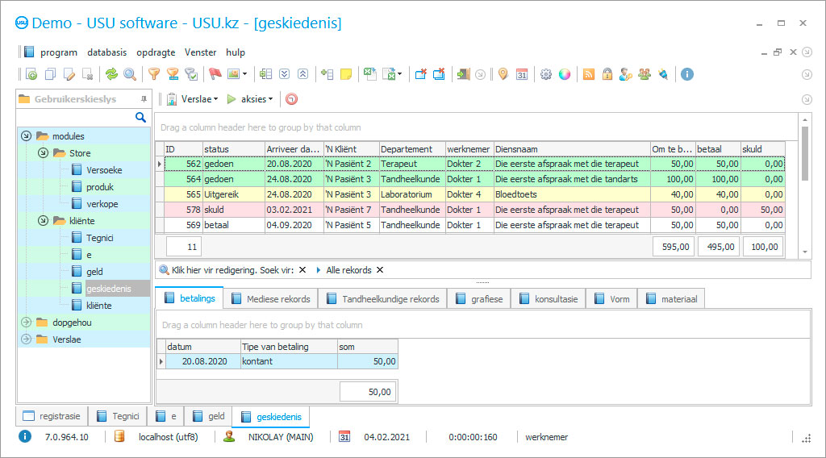Open the gear settings icon
This screenshot has width=826, height=458.
click(x=546, y=74)
